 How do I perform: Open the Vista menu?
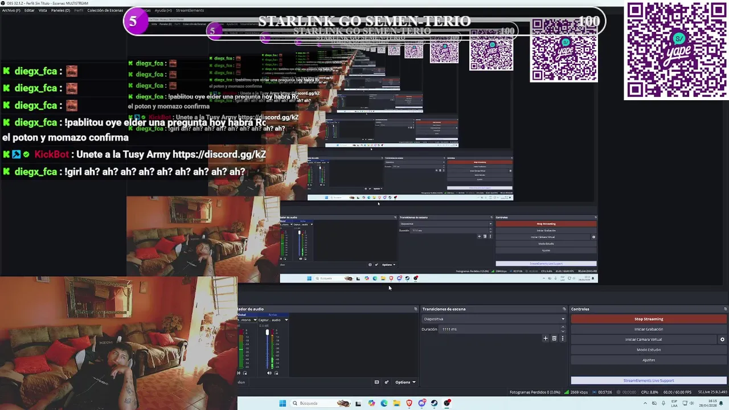tap(43, 10)
